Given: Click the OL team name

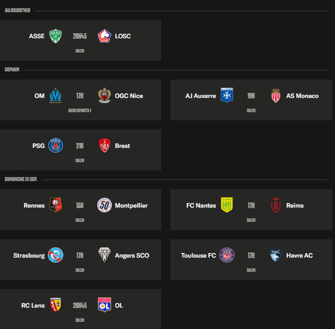Looking at the screenshot, I should coord(119,306).
